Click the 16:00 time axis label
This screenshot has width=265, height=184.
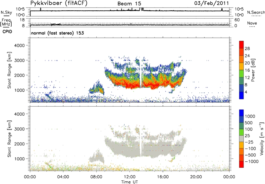163,177
